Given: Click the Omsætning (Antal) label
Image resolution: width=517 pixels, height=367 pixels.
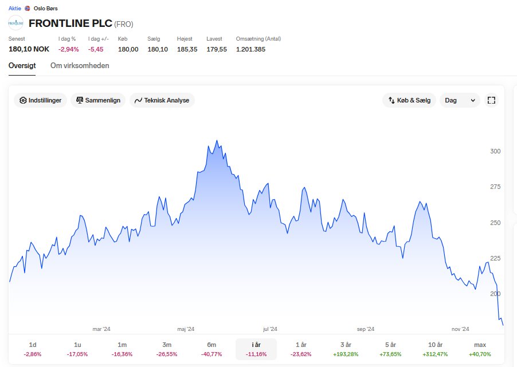Looking at the screenshot, I should (258, 38).
